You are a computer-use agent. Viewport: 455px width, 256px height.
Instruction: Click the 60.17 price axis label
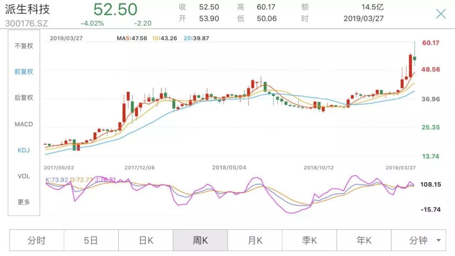[431, 43]
